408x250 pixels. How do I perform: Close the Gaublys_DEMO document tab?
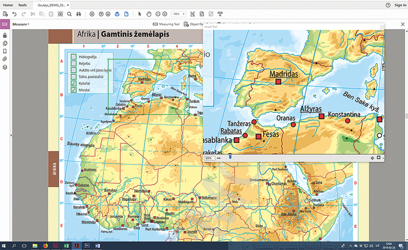pos(68,5)
